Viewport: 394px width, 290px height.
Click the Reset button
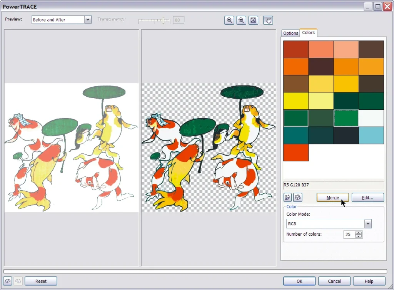tap(41, 281)
